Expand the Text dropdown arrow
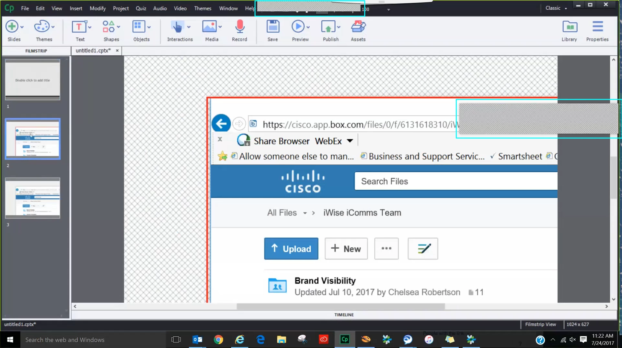This screenshot has height=348, width=622. coord(90,27)
